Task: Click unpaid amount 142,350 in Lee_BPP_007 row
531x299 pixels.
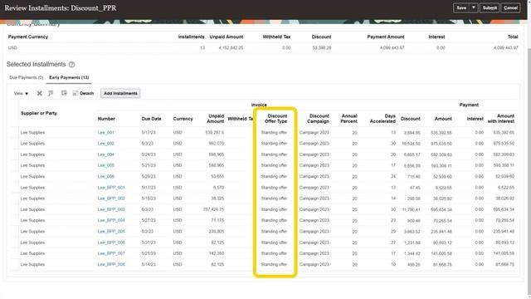Action: (x=216, y=253)
